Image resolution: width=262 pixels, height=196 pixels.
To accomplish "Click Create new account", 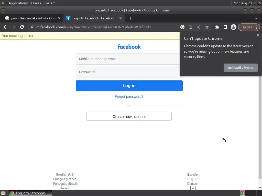I will click(x=129, y=116).
